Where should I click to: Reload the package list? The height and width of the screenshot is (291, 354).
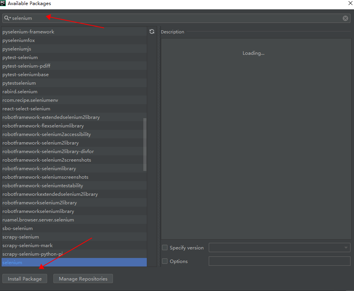pyautogui.click(x=152, y=31)
